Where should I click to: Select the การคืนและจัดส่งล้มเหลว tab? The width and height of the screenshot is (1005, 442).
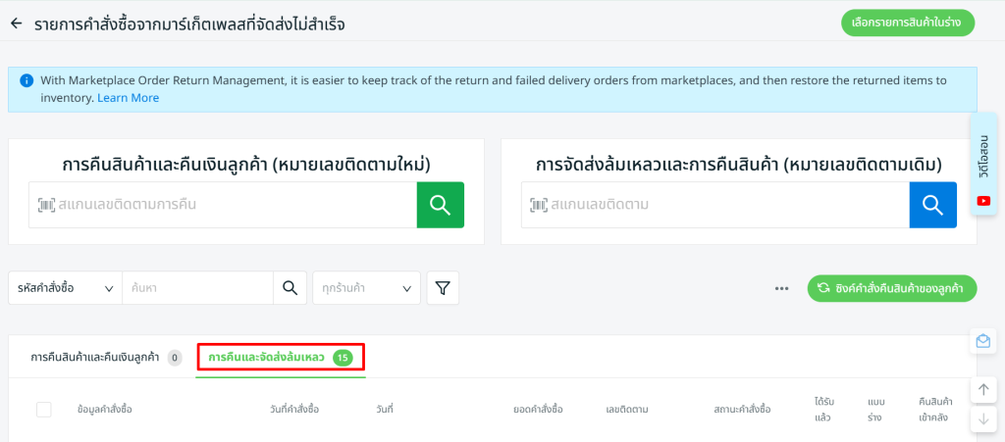pos(280,358)
